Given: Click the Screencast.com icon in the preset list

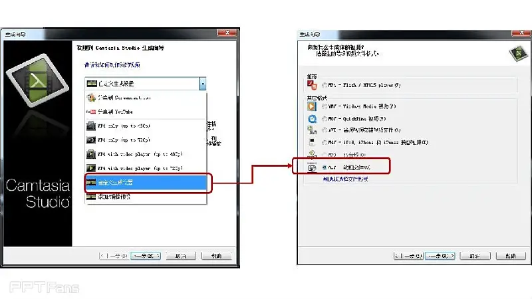Looking at the screenshot, I should click(91, 98).
